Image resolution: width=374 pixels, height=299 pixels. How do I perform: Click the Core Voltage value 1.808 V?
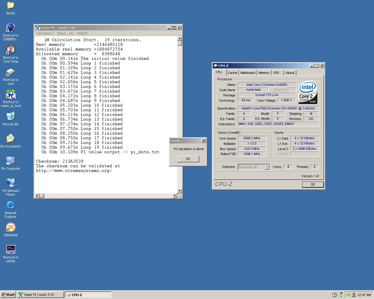(x=287, y=100)
